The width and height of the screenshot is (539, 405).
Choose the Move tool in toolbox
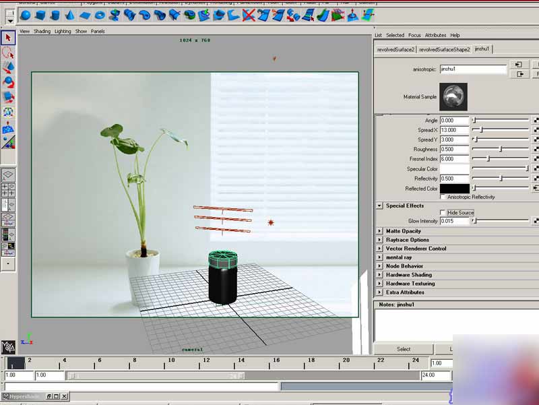8,67
